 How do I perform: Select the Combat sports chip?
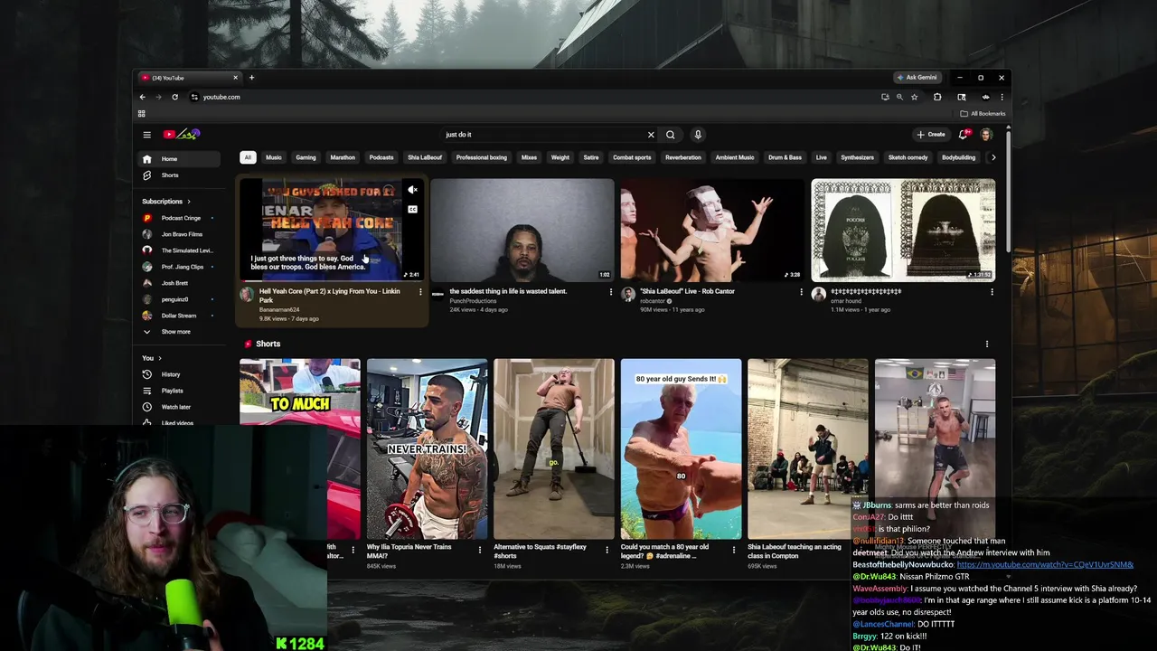[632, 157]
